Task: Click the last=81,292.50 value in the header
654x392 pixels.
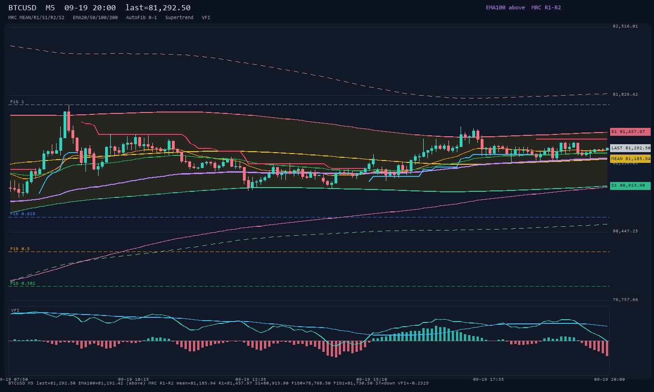Action: point(158,8)
